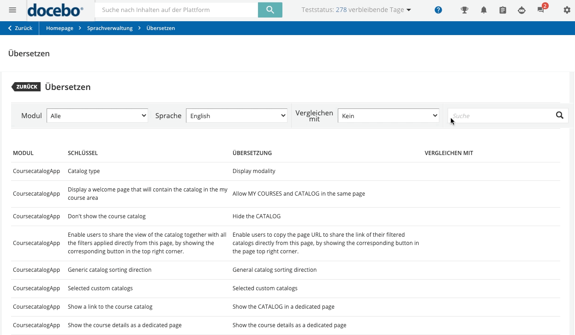
Task: Go to Homepage breadcrumb
Action: click(x=60, y=28)
